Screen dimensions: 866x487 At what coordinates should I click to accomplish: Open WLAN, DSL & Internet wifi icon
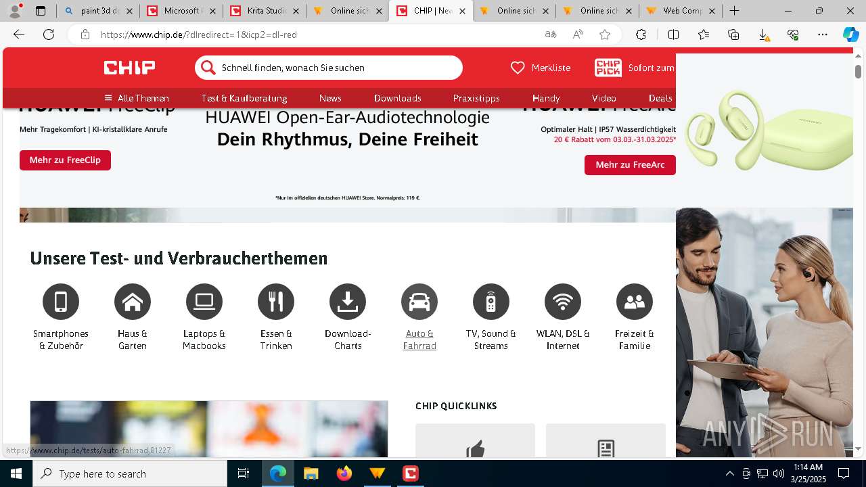click(563, 302)
